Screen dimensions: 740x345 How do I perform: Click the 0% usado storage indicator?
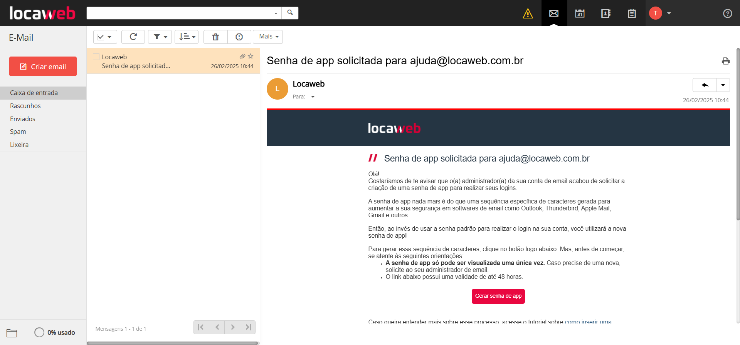tap(55, 332)
